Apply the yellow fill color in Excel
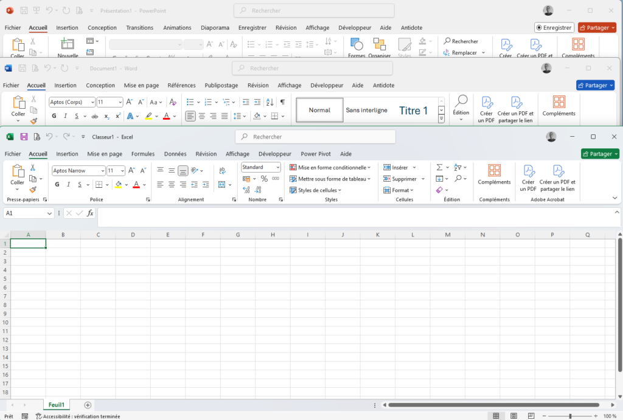 pos(118,185)
